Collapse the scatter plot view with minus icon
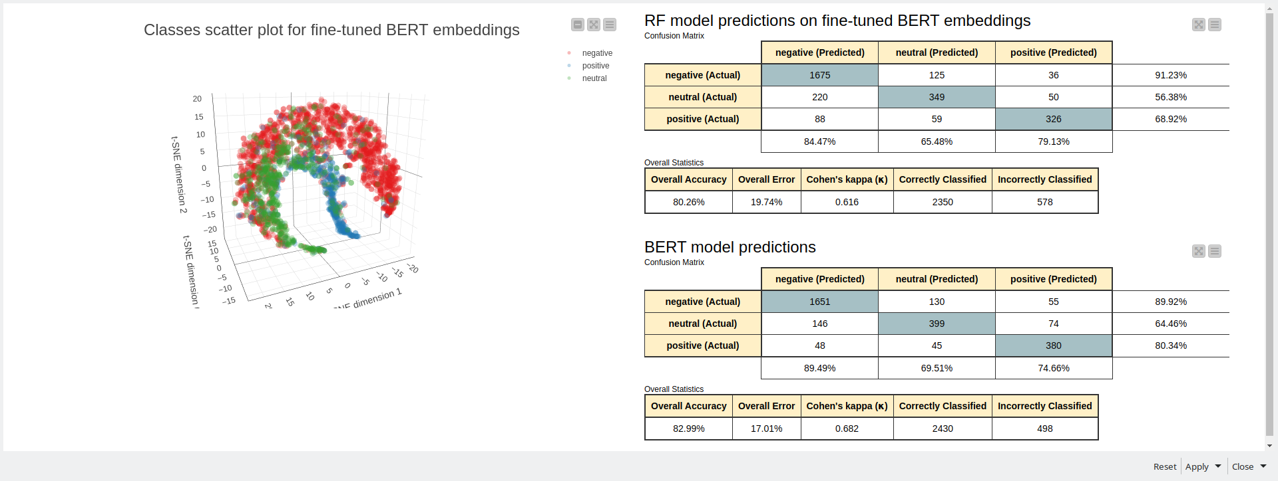 click(578, 25)
